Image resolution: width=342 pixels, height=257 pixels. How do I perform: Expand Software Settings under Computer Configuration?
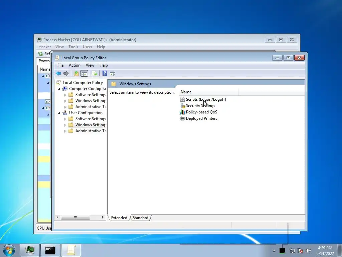coord(65,95)
